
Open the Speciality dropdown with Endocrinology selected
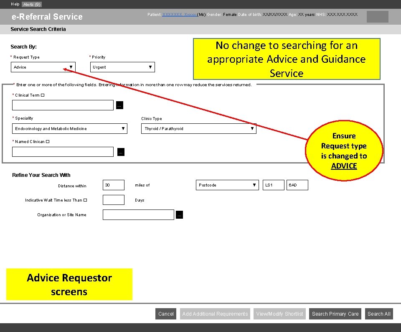coord(70,128)
